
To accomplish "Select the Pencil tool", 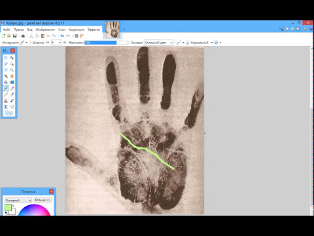I will click(6, 94).
